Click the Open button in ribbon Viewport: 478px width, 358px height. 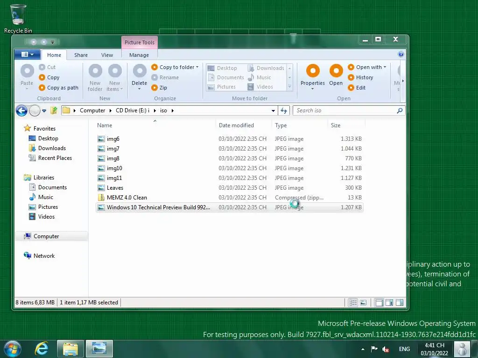336,75
